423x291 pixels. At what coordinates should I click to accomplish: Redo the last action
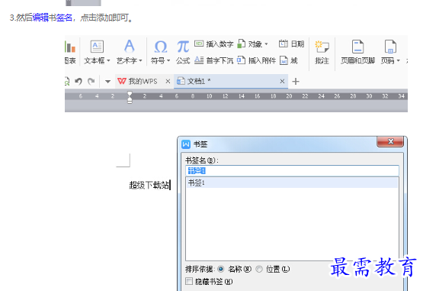91,81
